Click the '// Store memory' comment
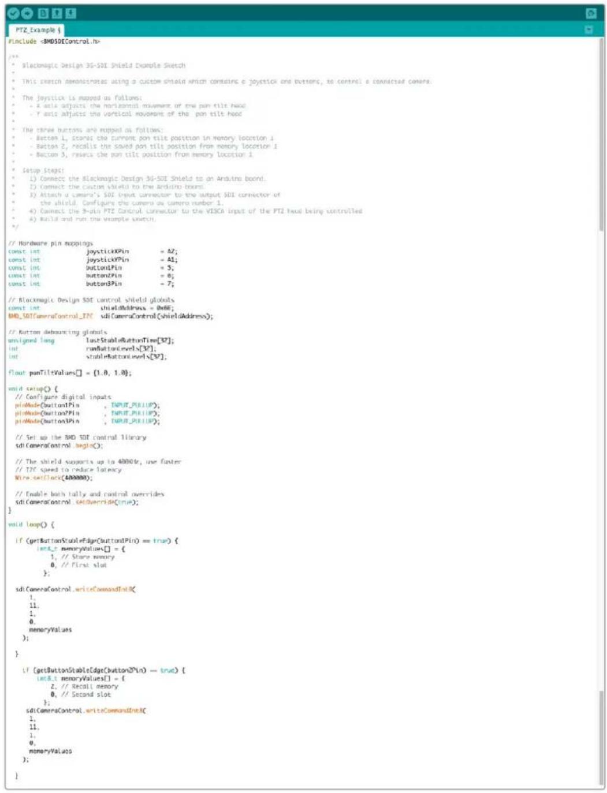607x793 pixels. pos(88,557)
